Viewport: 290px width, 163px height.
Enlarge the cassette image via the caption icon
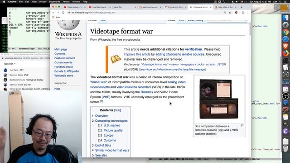[242, 125]
